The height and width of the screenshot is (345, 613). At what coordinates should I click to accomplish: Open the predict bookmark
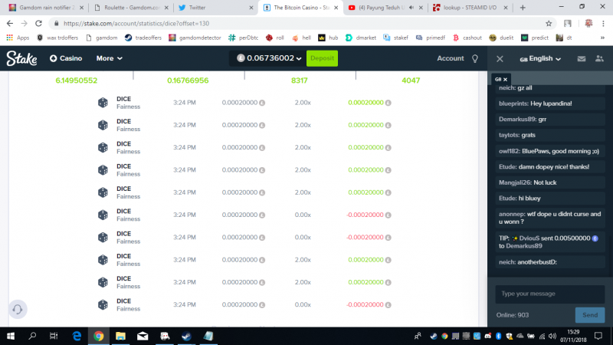(x=535, y=38)
